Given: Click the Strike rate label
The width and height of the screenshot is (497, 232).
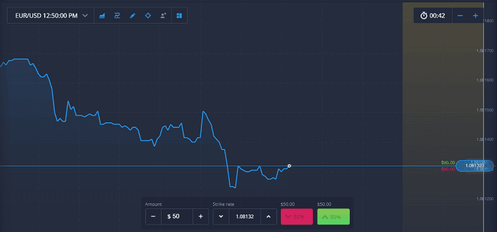Looking at the screenshot, I should (224, 205).
